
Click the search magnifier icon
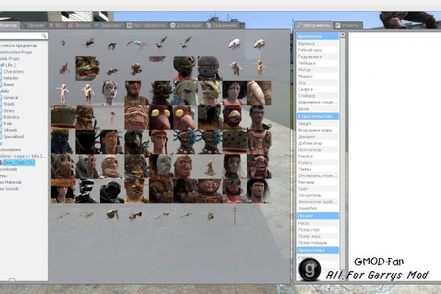pyautogui.click(x=43, y=35)
